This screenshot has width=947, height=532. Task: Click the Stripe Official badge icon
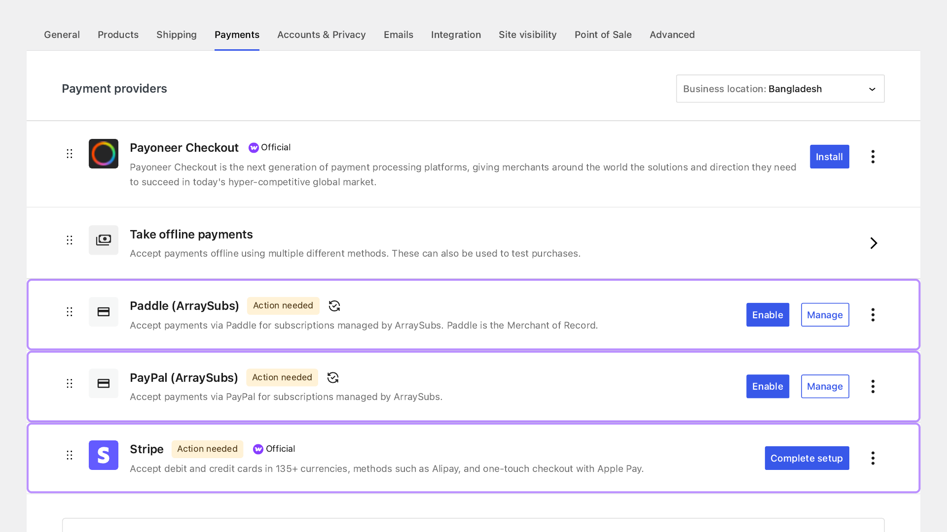click(258, 449)
